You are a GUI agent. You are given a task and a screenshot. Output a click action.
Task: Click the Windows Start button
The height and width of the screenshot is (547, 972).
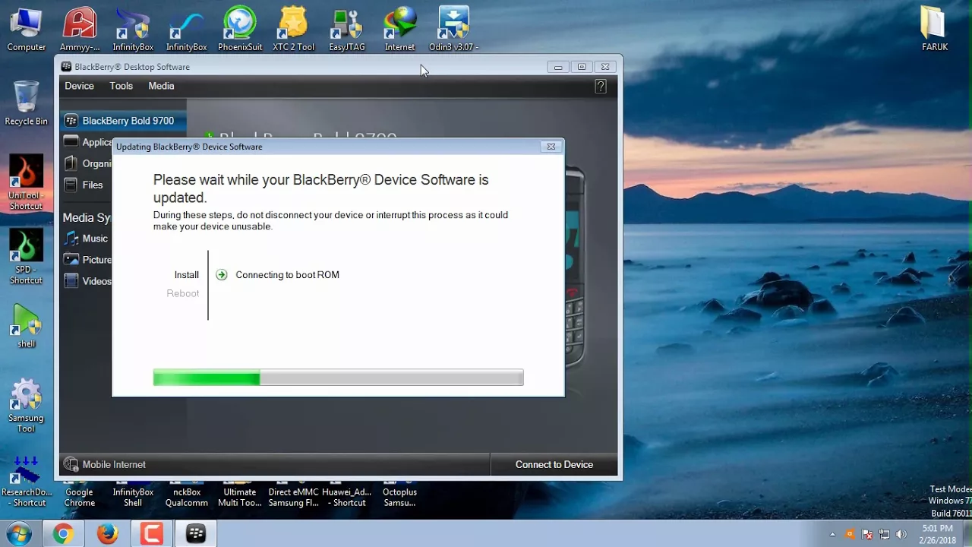pyautogui.click(x=19, y=534)
